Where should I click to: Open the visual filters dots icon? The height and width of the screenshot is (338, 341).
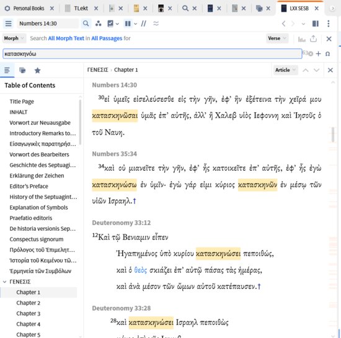[99, 24]
